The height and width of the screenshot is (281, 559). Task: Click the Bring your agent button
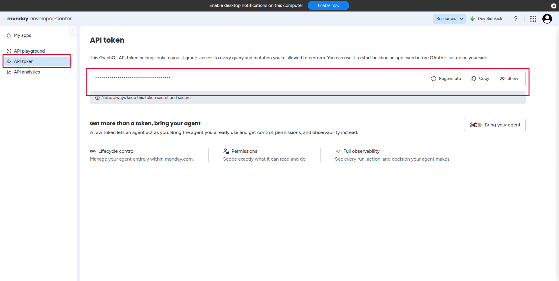[495, 125]
